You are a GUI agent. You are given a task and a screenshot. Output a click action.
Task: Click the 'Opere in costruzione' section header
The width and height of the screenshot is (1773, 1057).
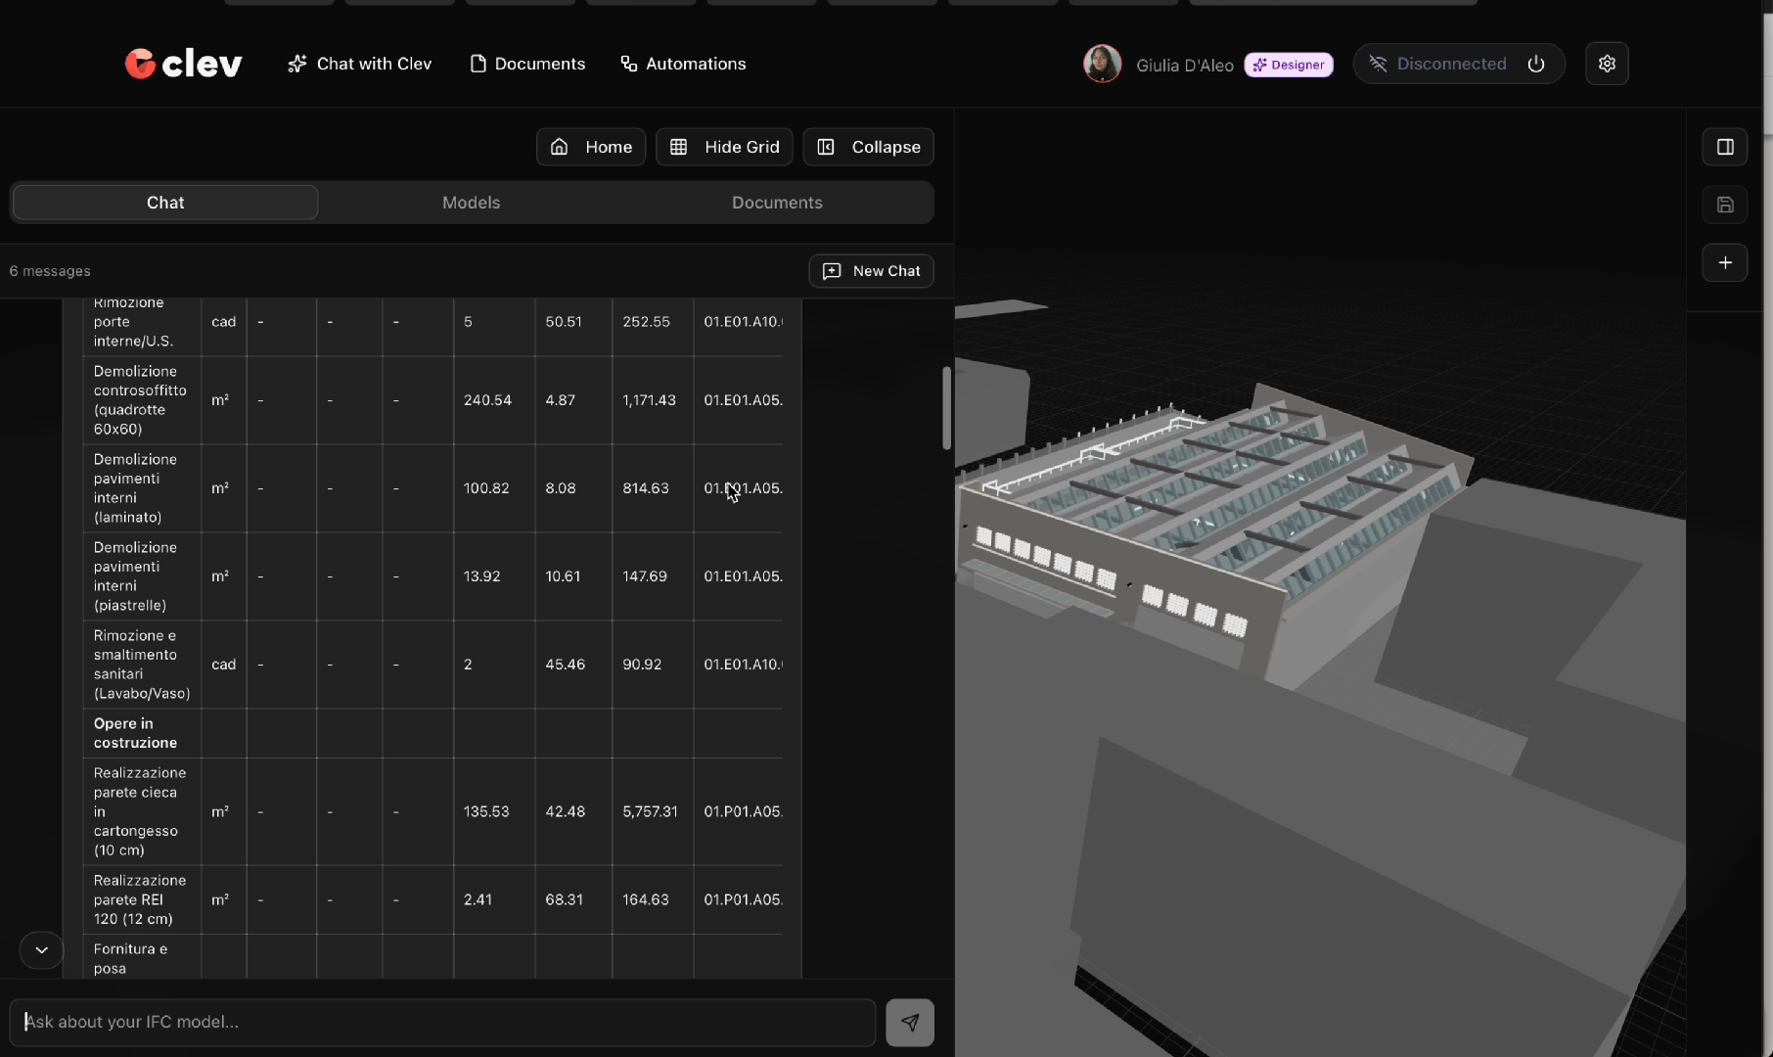tap(135, 733)
